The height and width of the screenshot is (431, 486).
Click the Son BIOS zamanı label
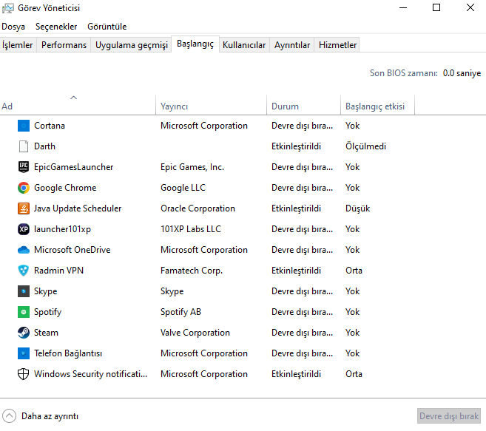coord(404,73)
